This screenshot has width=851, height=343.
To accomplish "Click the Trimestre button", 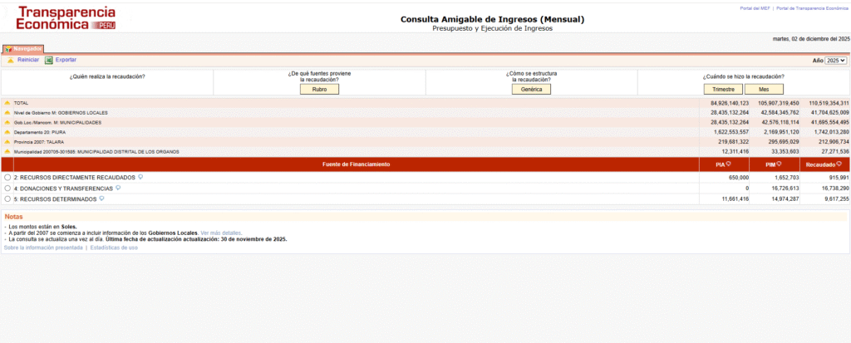I will 722,89.
